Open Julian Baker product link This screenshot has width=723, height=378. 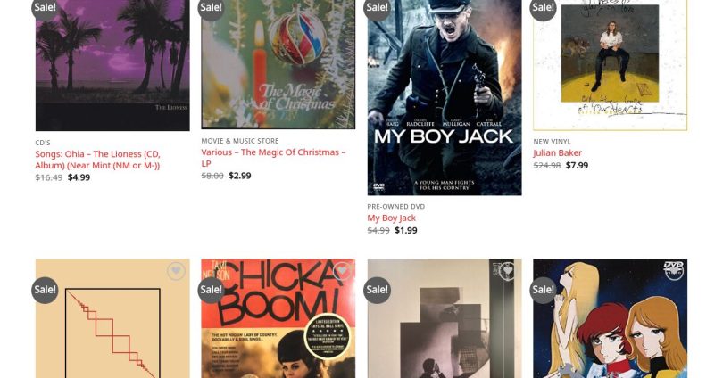pyautogui.click(x=558, y=152)
